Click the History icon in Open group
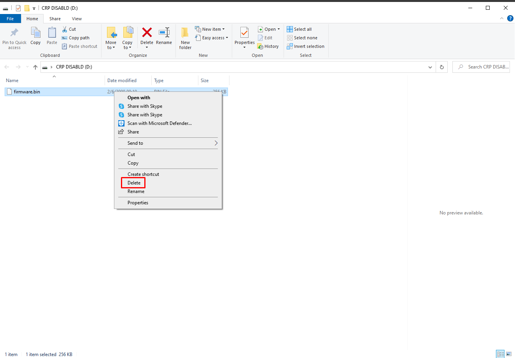Viewport: 515px width, 358px height. pos(268,46)
